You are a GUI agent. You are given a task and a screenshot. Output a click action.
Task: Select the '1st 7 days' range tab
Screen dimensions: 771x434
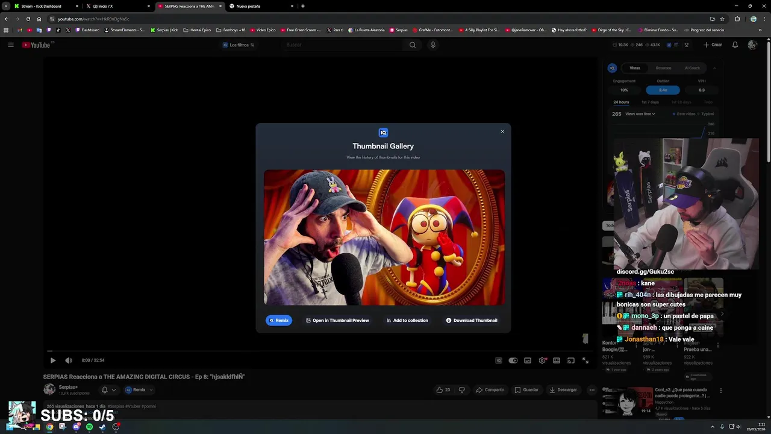[x=650, y=102]
